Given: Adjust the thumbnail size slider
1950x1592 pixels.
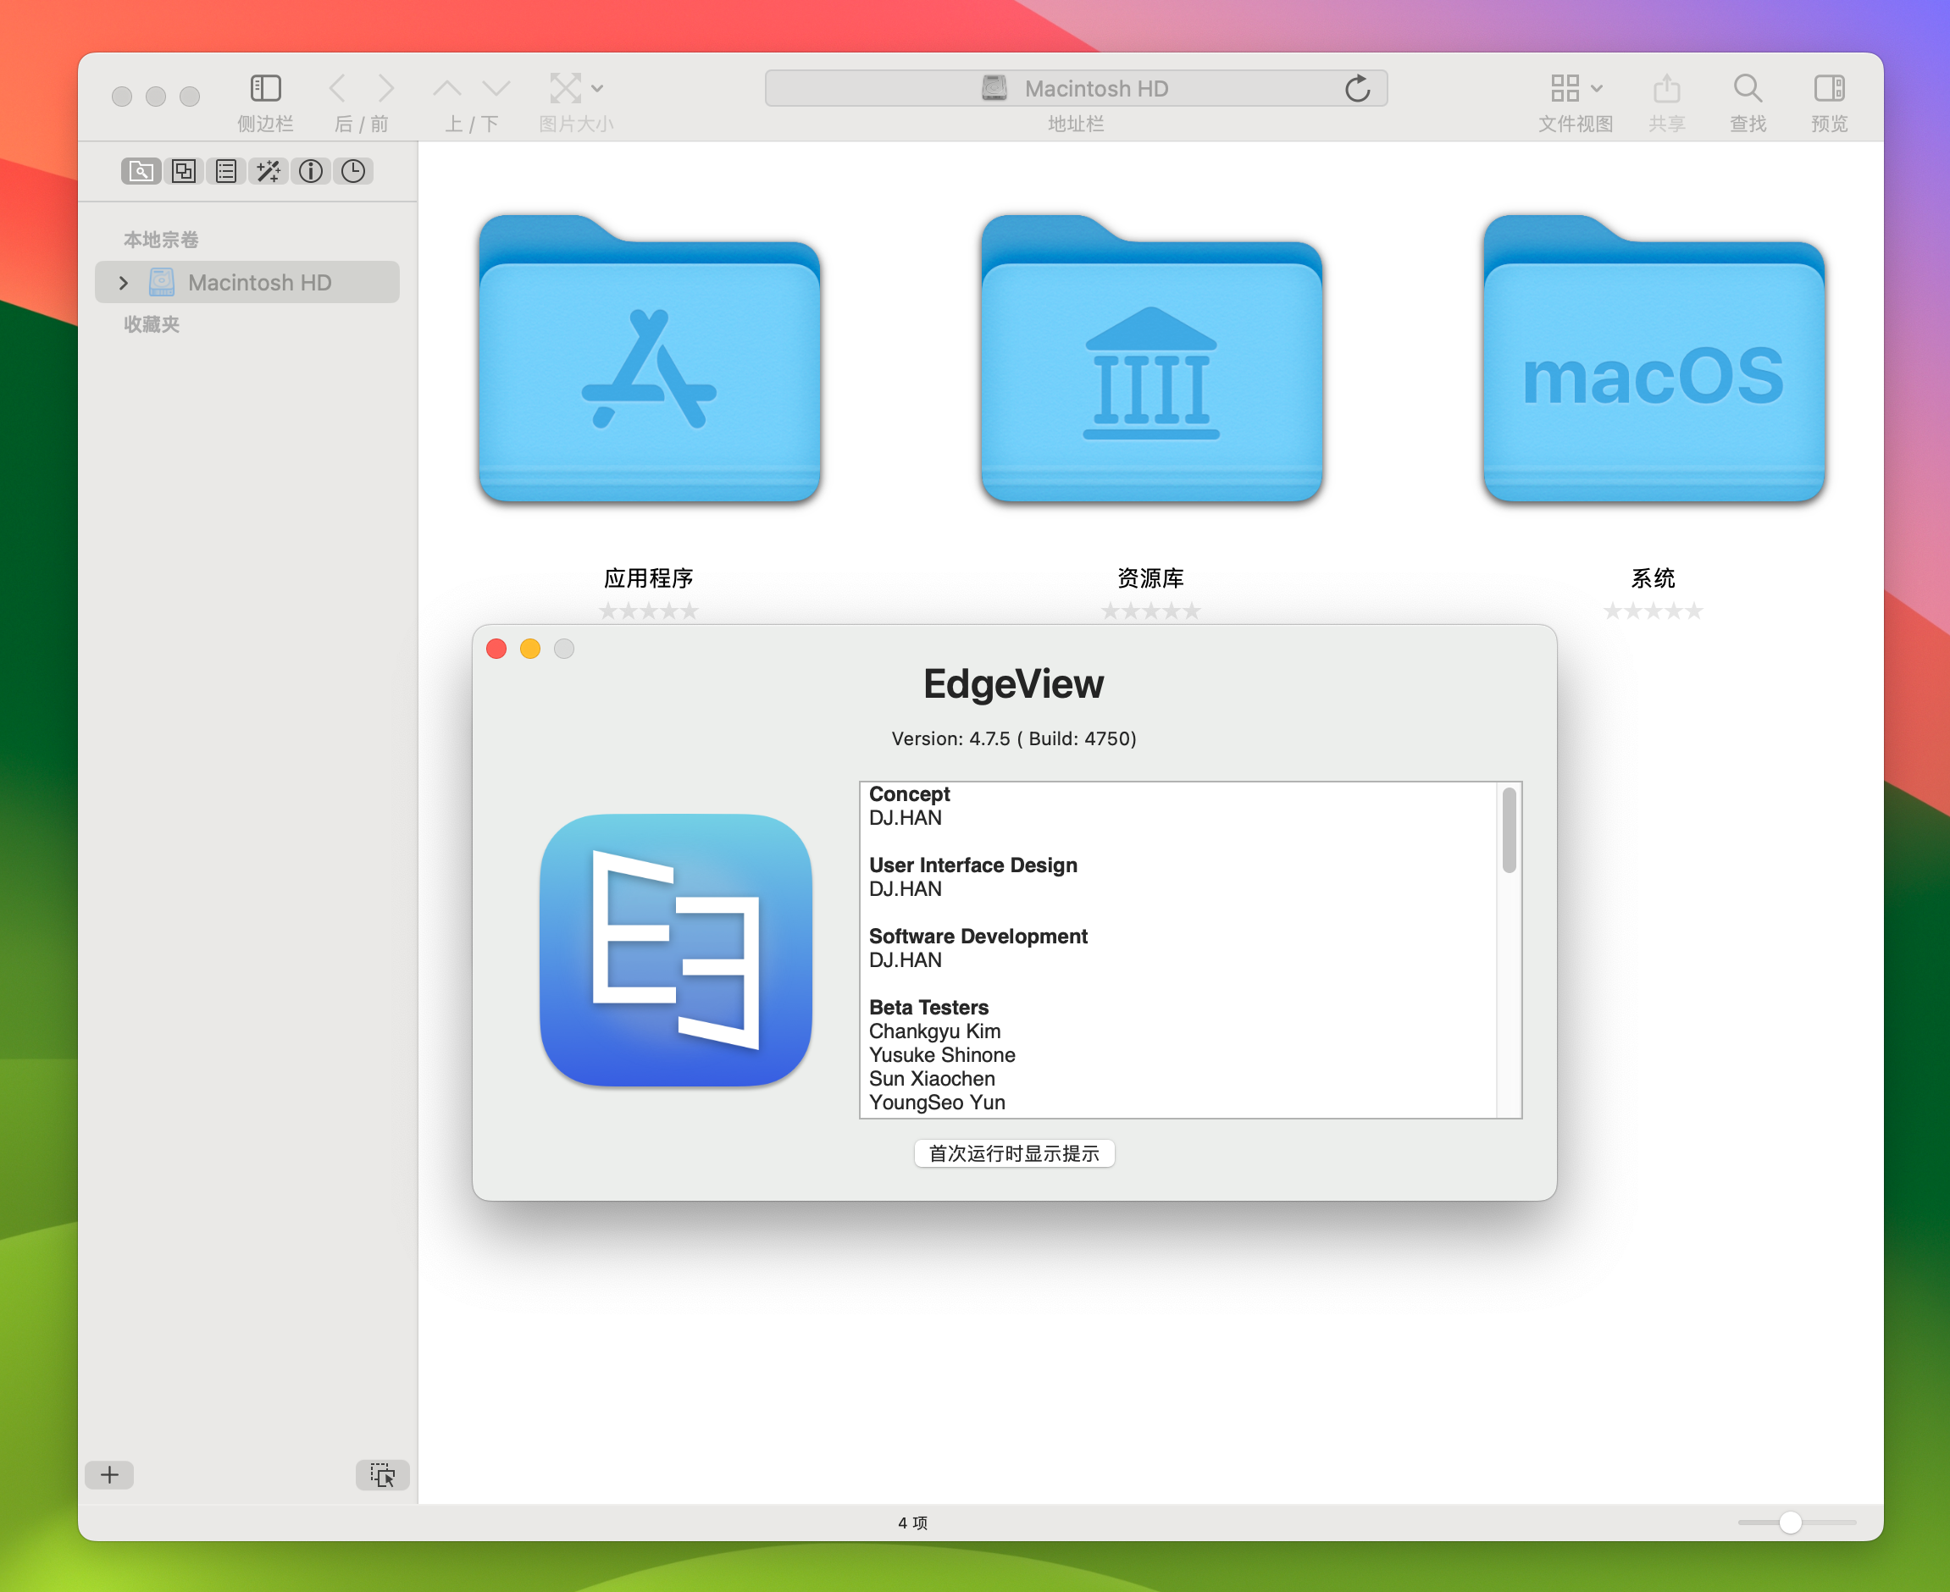Looking at the screenshot, I should [1791, 1523].
